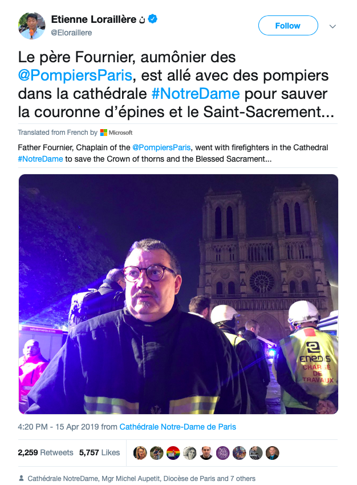
Task: Click the blue verified badge
Action: pos(153,19)
